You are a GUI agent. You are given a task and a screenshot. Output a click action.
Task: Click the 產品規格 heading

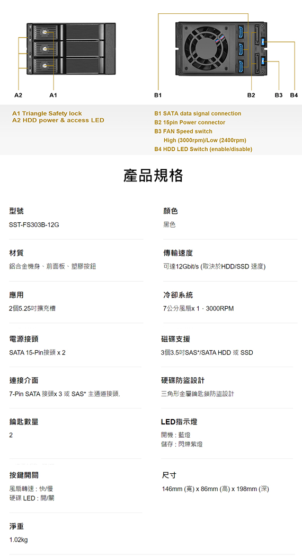tap(153, 176)
